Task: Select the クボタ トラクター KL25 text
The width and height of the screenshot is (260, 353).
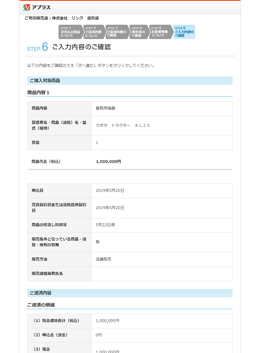Action: pos(122,125)
